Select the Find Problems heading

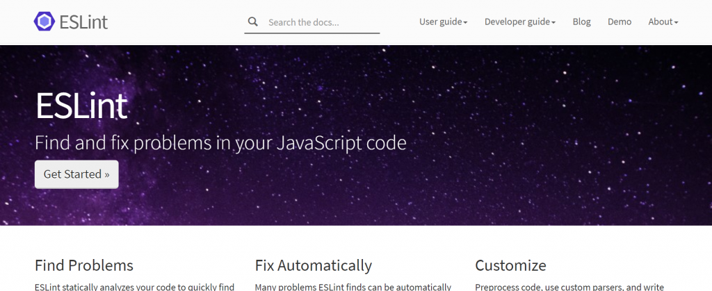84,265
